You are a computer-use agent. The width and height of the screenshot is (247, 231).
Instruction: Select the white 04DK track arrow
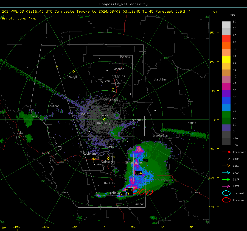pos(226,159)
